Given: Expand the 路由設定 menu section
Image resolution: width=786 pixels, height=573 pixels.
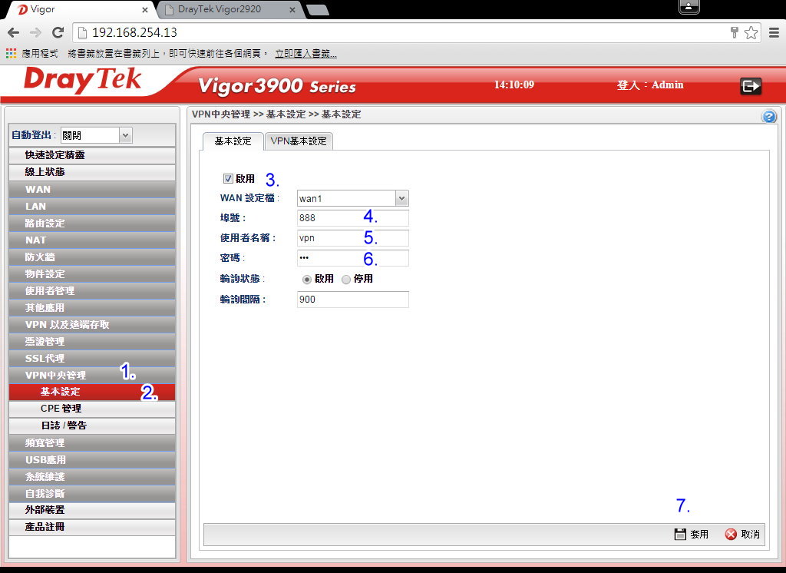Looking at the screenshot, I should [x=92, y=224].
